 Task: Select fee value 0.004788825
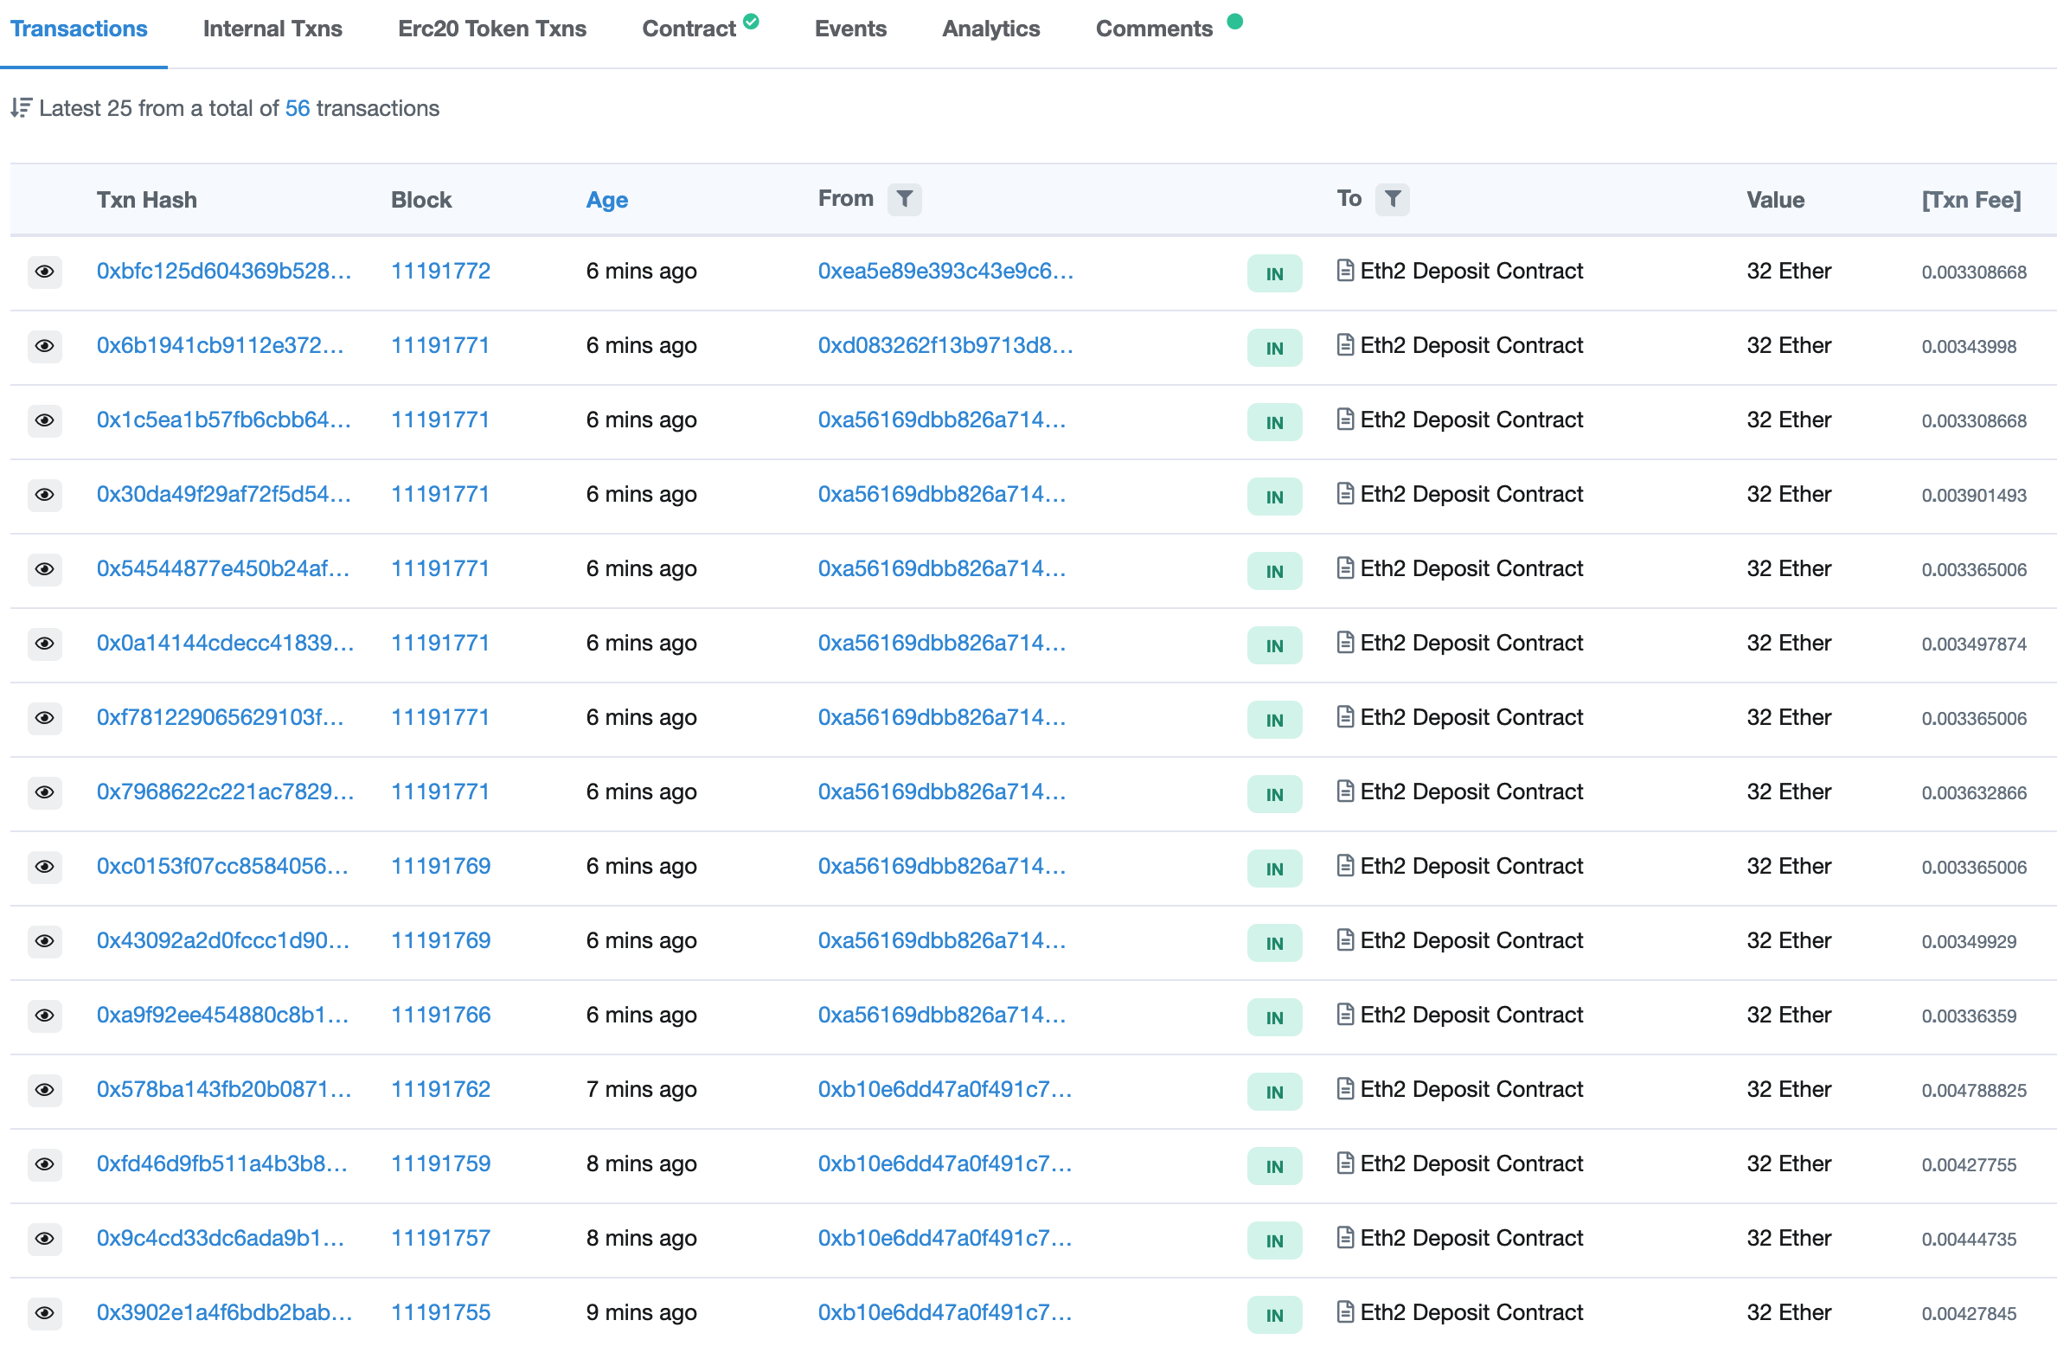pos(1974,1090)
